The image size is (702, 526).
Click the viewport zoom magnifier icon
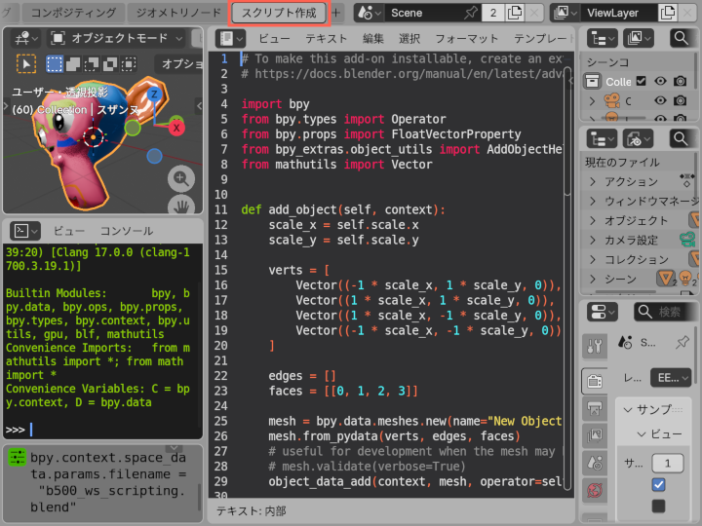181,178
